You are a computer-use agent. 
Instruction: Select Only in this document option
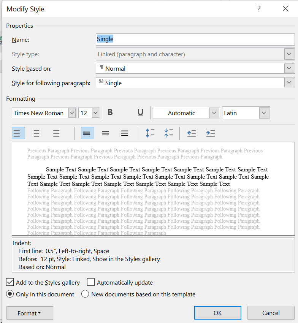(10, 294)
